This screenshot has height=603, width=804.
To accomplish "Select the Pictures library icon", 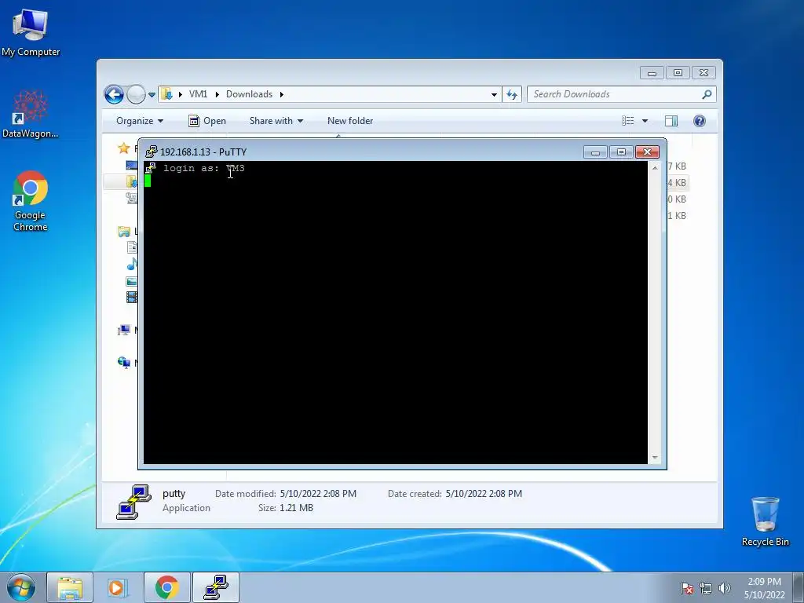I will (132, 281).
